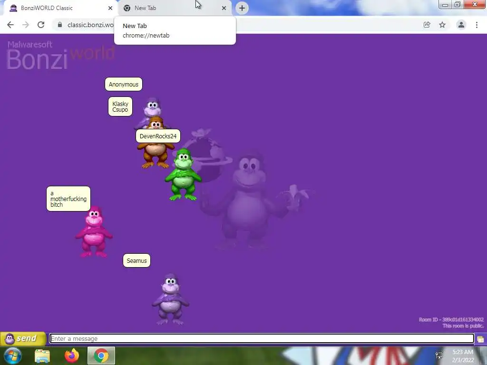Reload the current page
This screenshot has height=365, width=487.
[x=41, y=25]
